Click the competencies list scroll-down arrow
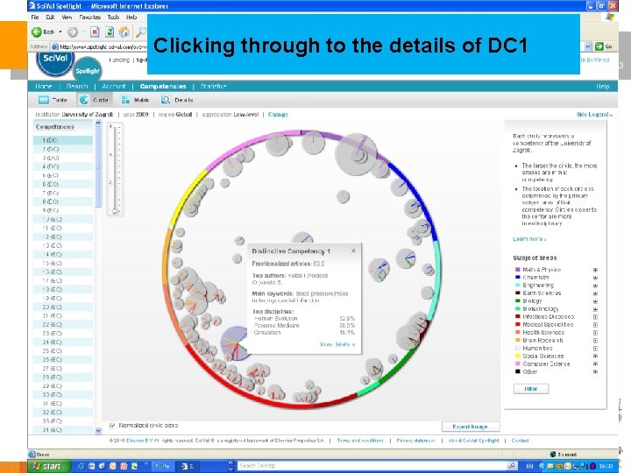This screenshot has height=473, width=631. click(98, 430)
